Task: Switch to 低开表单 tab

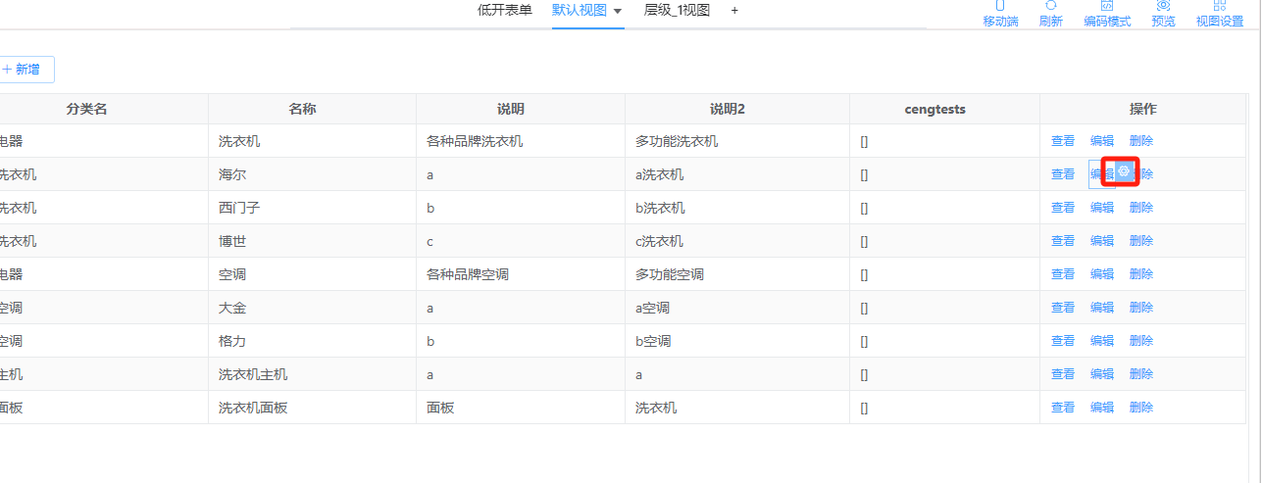Action: click(504, 11)
